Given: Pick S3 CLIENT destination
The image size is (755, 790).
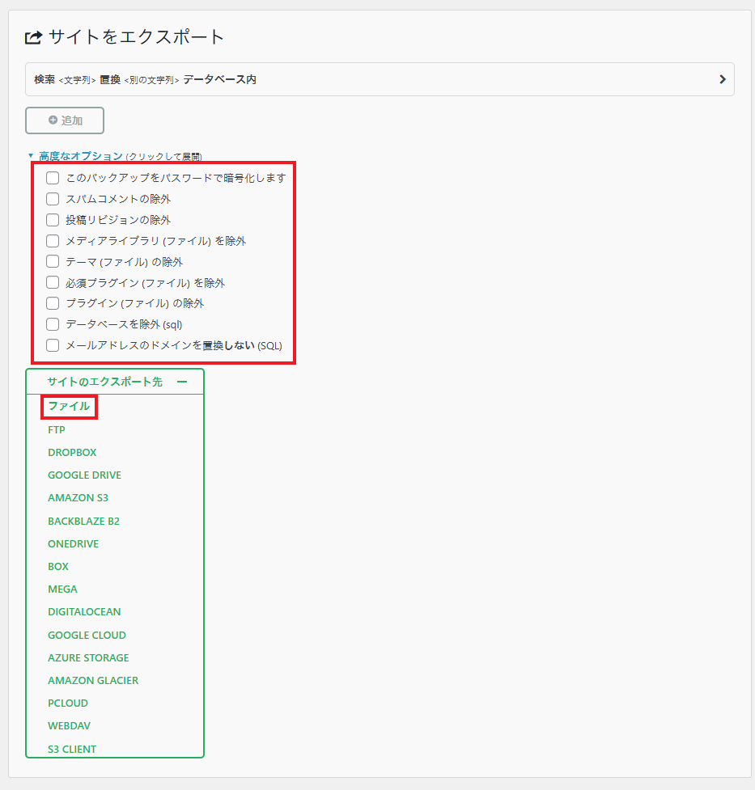Looking at the screenshot, I should [x=72, y=750].
